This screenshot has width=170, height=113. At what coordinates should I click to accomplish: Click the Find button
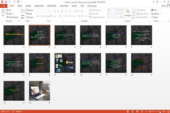point(154,10)
